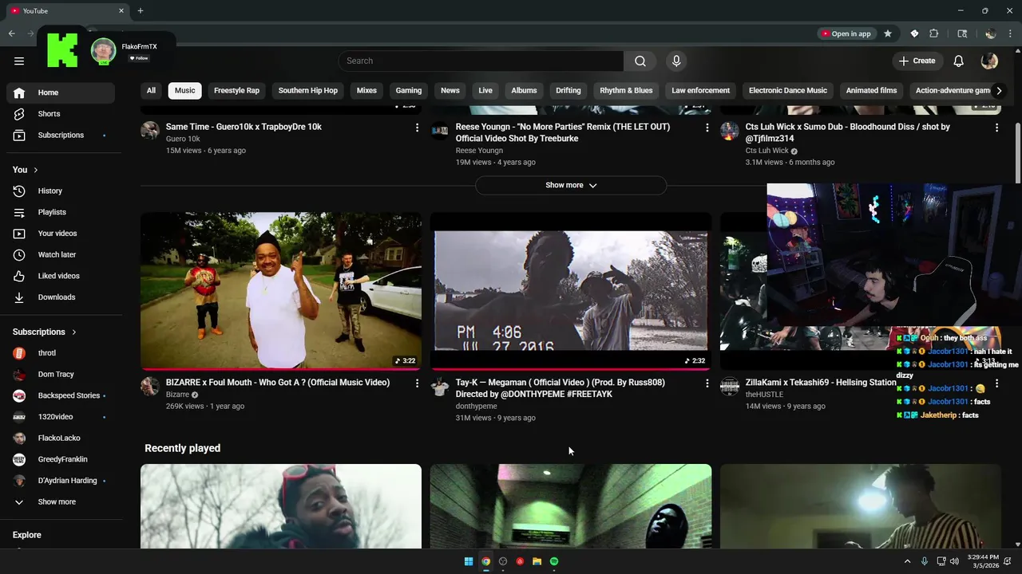Screen dimensions: 1022x574
Task: Open Watch later list
Action: tap(61, 255)
